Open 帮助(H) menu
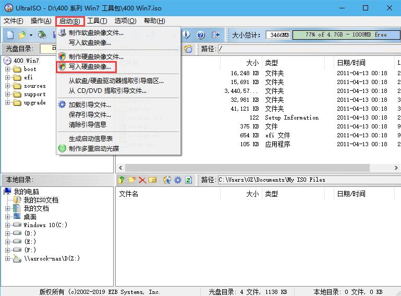This screenshot has width=401, height=296. [x=154, y=21]
